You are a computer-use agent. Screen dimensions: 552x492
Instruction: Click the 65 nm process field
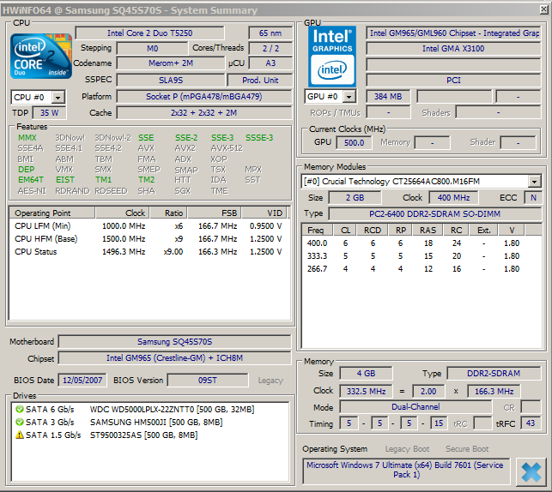pos(270,33)
